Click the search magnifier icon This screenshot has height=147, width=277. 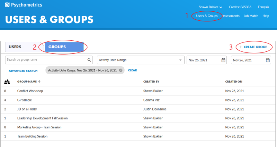[89, 60]
